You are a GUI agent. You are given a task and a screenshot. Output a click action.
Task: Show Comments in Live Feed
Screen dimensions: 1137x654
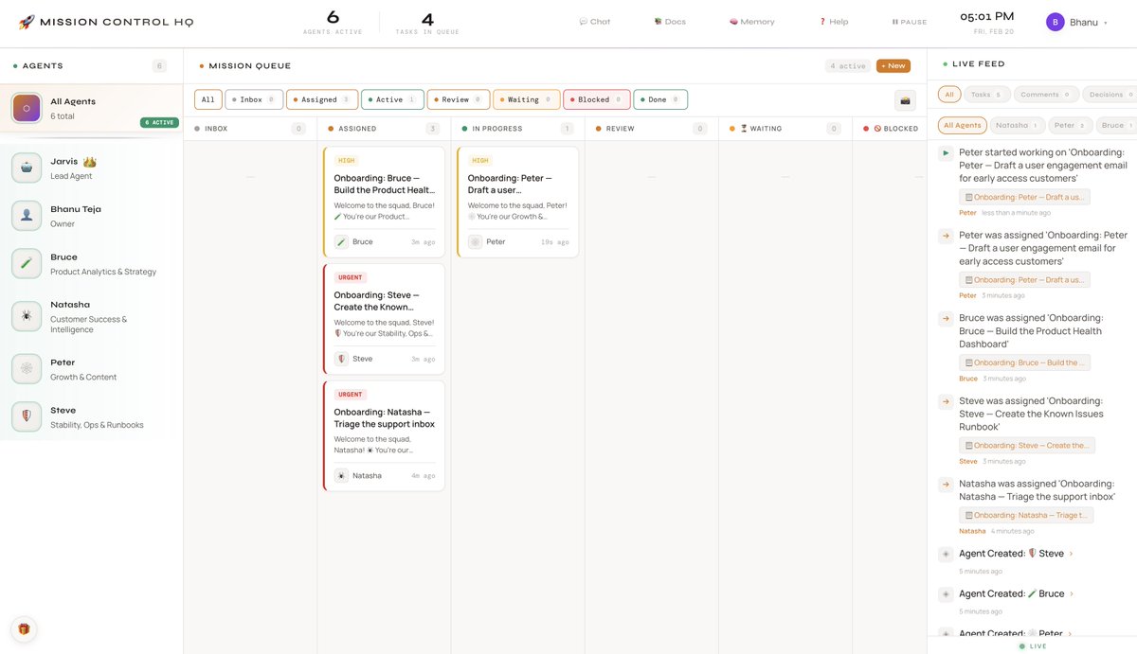1046,95
